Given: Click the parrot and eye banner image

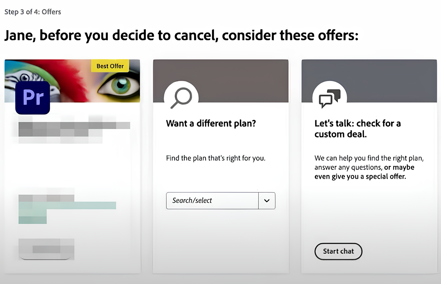Looking at the screenshot, I should (x=72, y=81).
